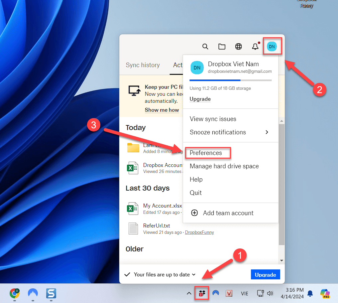Viewport: 338px width, 303px height.
Task: Quit Dropbox from the menu
Action: [x=195, y=193]
